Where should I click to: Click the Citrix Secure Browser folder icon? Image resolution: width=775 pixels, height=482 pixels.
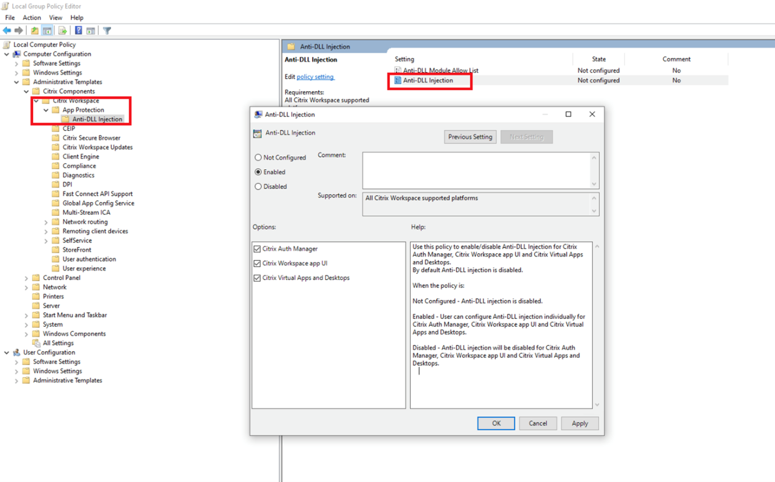56,138
